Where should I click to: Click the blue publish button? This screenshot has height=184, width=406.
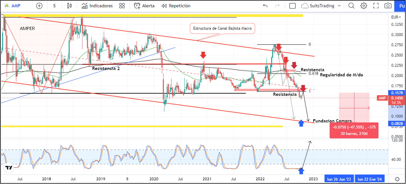(400, 6)
